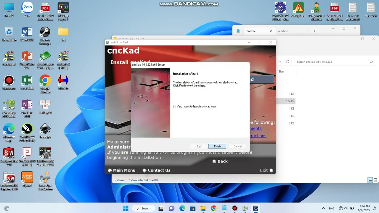Screen dimensions: 379x213
Task: Open Google Chrome desktop shortcut
Action: (x=45, y=84)
